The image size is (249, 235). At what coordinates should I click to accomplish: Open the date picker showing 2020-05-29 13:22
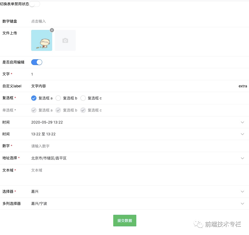point(124,122)
